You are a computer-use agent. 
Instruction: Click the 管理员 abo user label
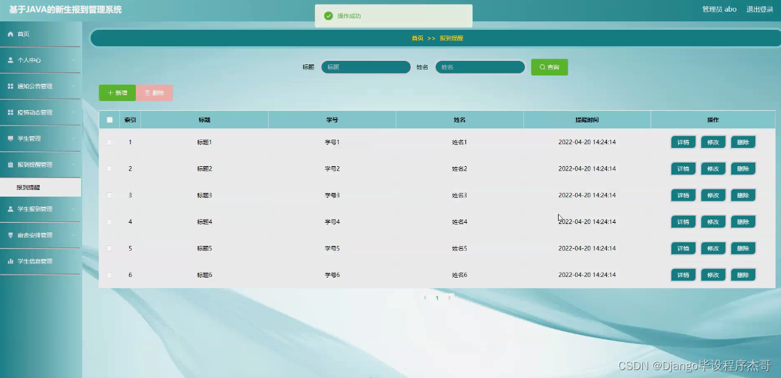pos(719,9)
